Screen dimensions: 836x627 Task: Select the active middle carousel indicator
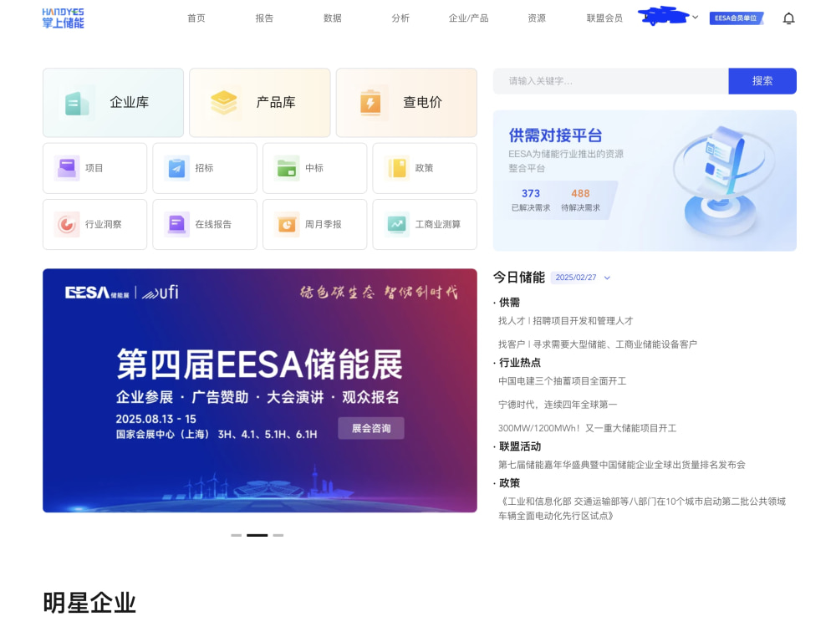coord(257,535)
